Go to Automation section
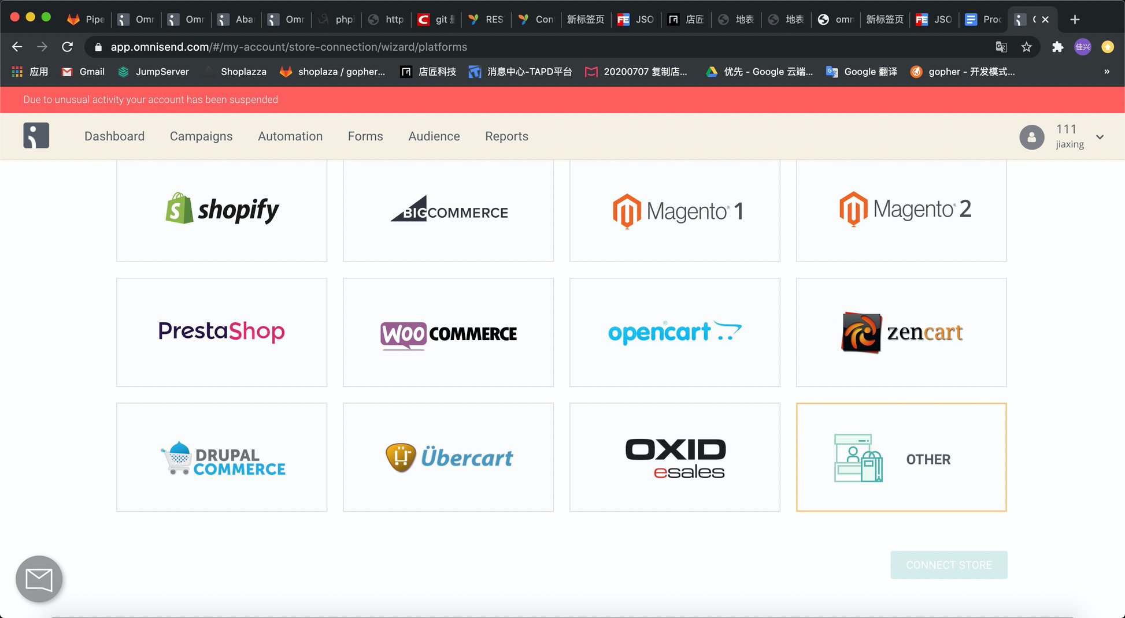The height and width of the screenshot is (618, 1125). coord(290,136)
